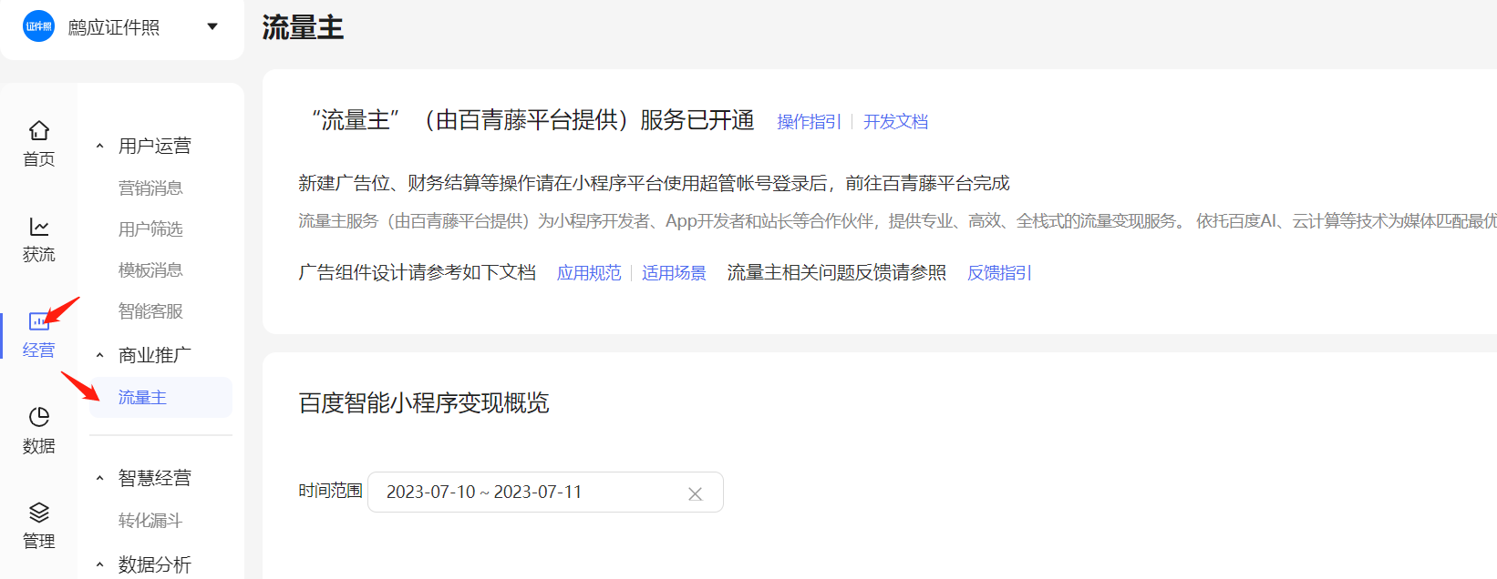The image size is (1497, 579).
Task: Collapse the 商业推广 section chevron
Action: (100, 355)
